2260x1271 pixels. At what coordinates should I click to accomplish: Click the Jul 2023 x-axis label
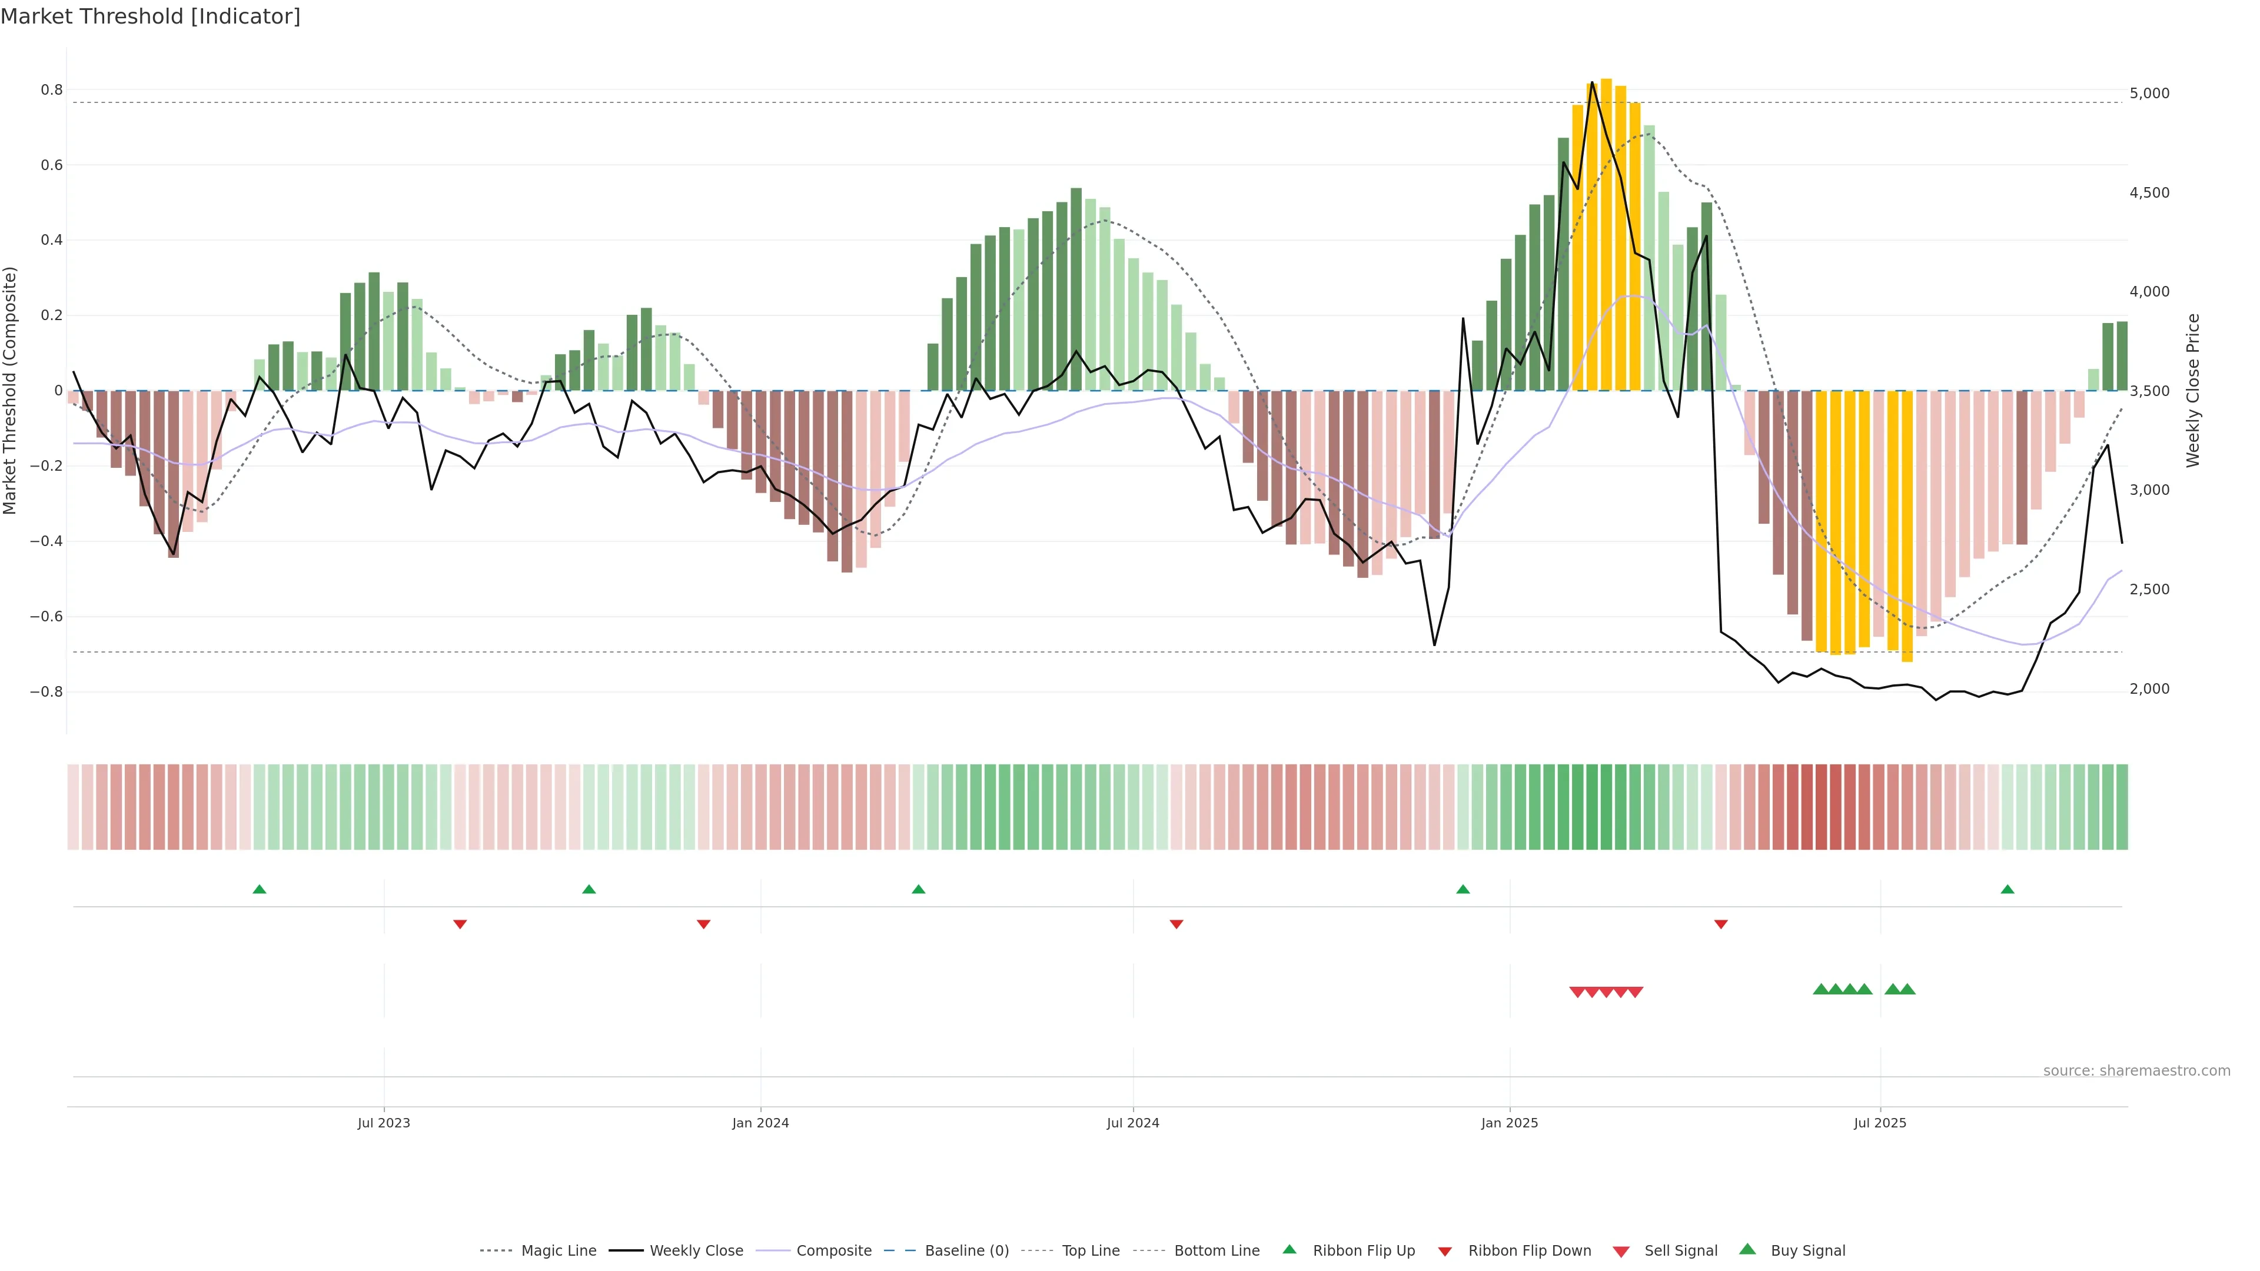click(383, 1123)
